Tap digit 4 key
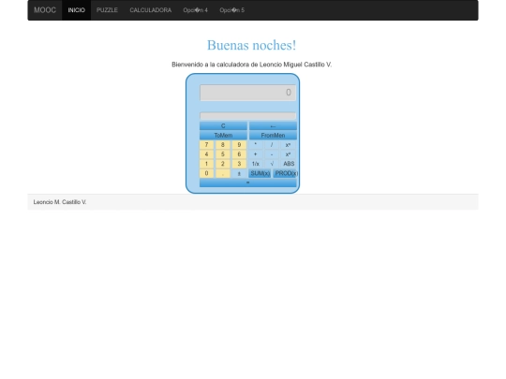 click(x=206, y=154)
